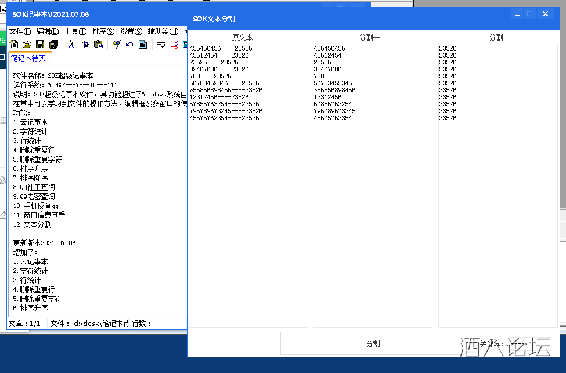Click the Open folder toolbar icon
Screen dimensions: 566x373
coord(27,45)
